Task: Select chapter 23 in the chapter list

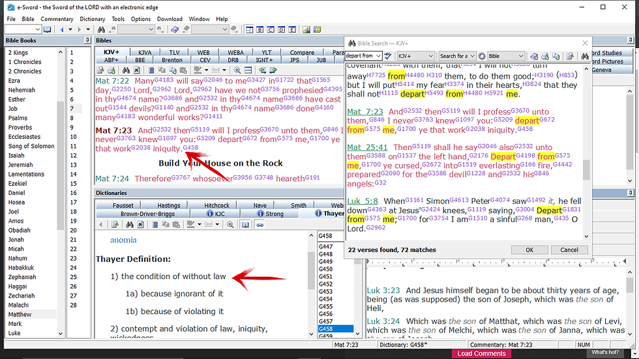Action: click(x=73, y=259)
